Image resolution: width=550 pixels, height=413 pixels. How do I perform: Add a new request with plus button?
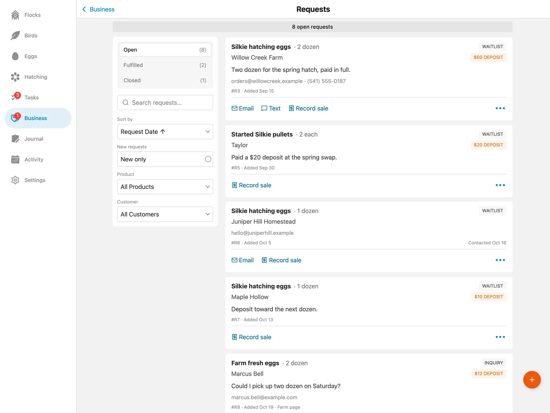pos(532,380)
